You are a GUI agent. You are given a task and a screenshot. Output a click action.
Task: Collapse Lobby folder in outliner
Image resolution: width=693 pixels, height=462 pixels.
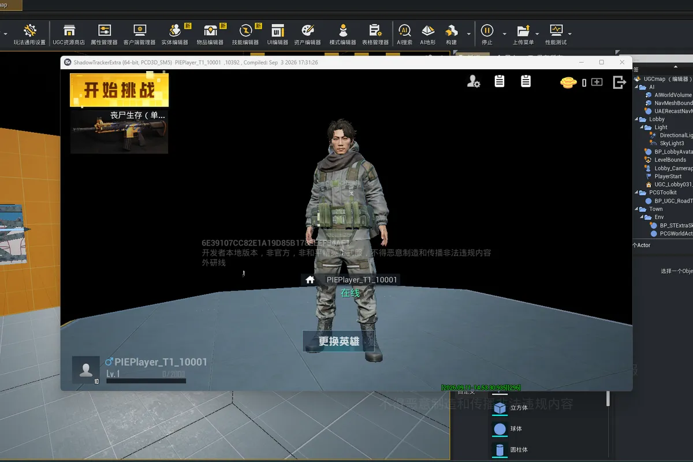tap(636, 120)
